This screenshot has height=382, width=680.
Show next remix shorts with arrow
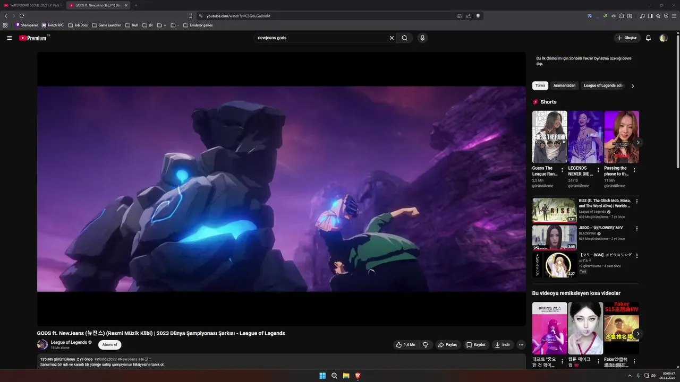638,334
